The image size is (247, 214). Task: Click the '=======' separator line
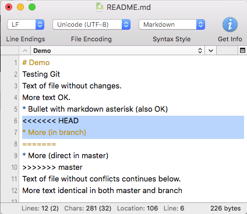click(x=39, y=144)
